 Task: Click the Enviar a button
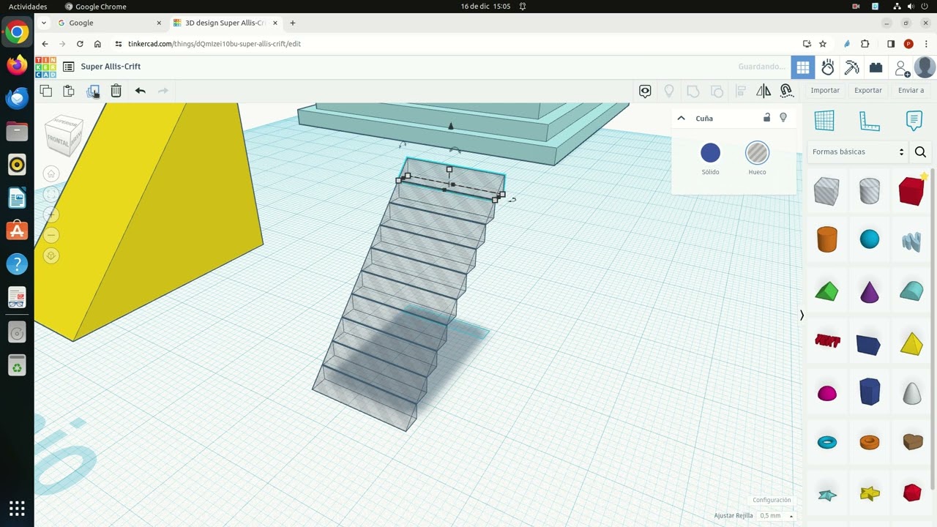pos(911,91)
